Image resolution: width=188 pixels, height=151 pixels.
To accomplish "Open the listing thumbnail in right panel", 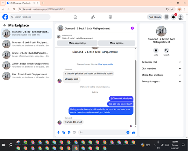I will pyautogui.click(x=161, y=31).
